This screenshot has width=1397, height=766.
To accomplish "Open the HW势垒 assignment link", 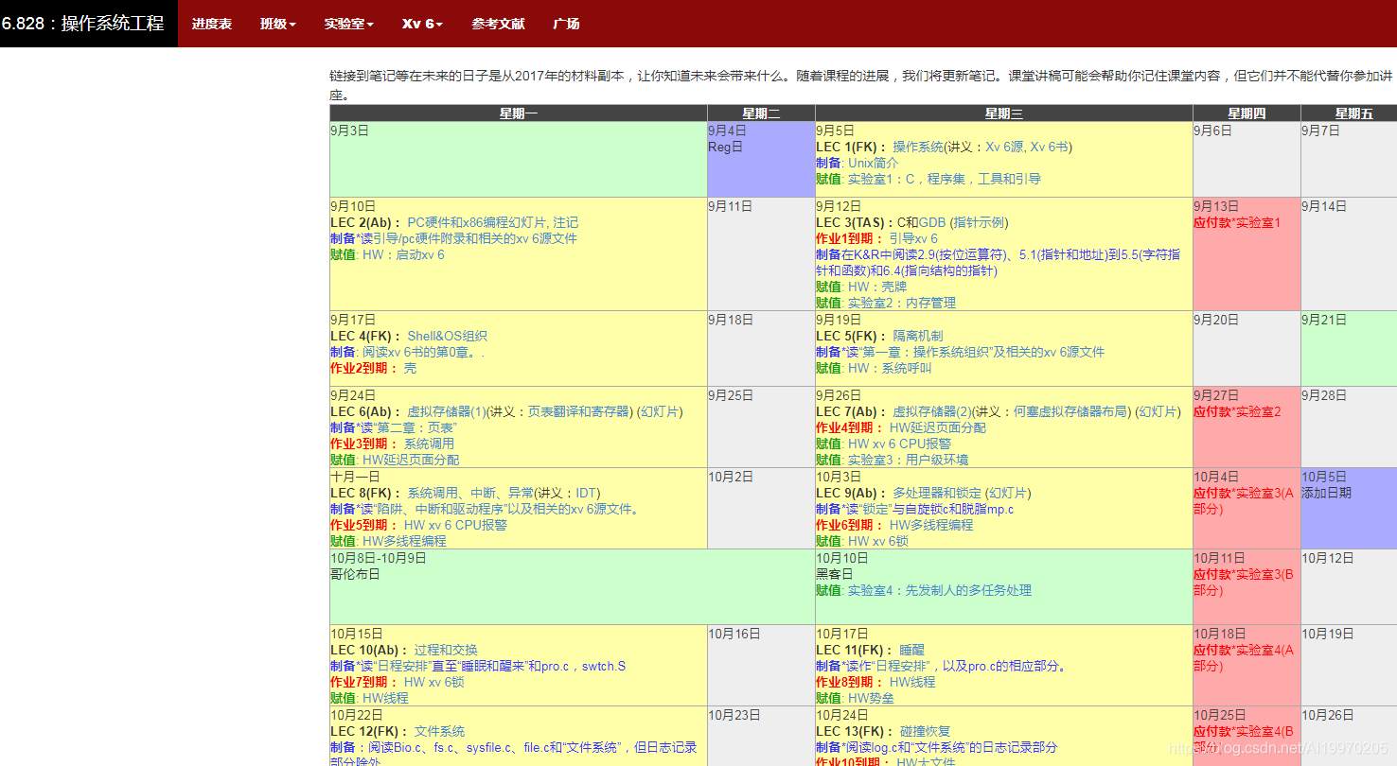I will click(872, 698).
